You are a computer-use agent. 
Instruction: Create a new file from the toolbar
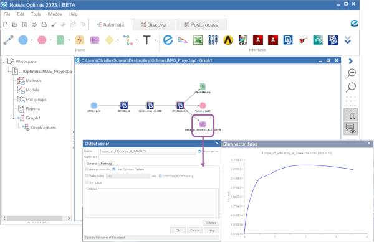[x=5, y=25]
